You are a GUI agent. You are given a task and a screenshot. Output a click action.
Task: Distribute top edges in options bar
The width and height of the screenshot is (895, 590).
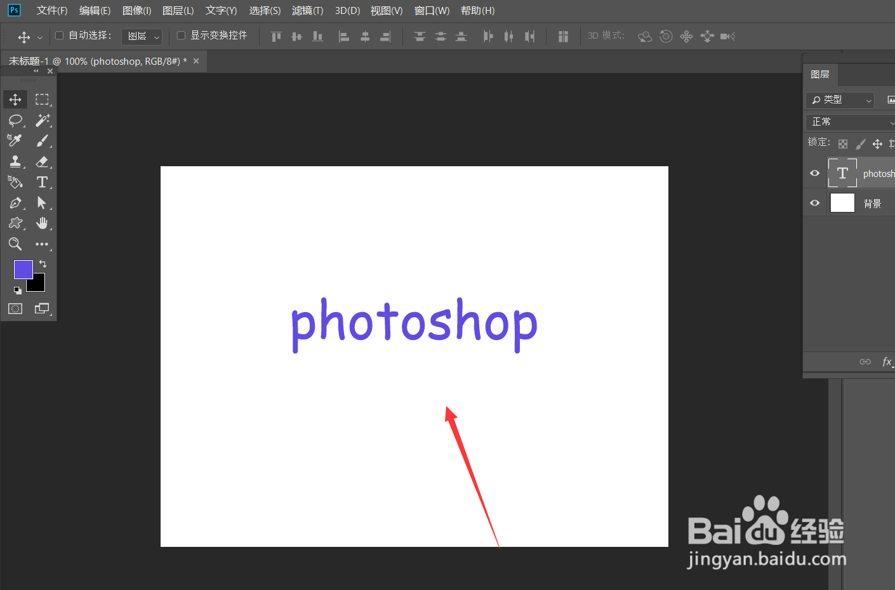pyautogui.click(x=420, y=37)
